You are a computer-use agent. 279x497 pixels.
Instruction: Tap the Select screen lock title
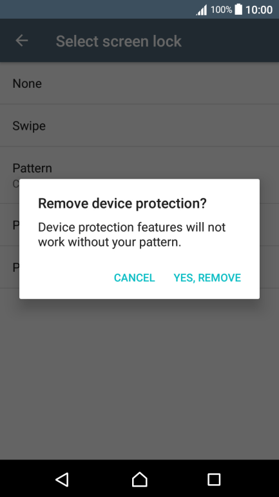click(119, 41)
